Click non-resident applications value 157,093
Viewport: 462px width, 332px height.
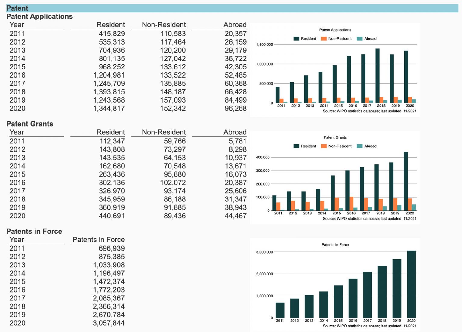tap(173, 100)
